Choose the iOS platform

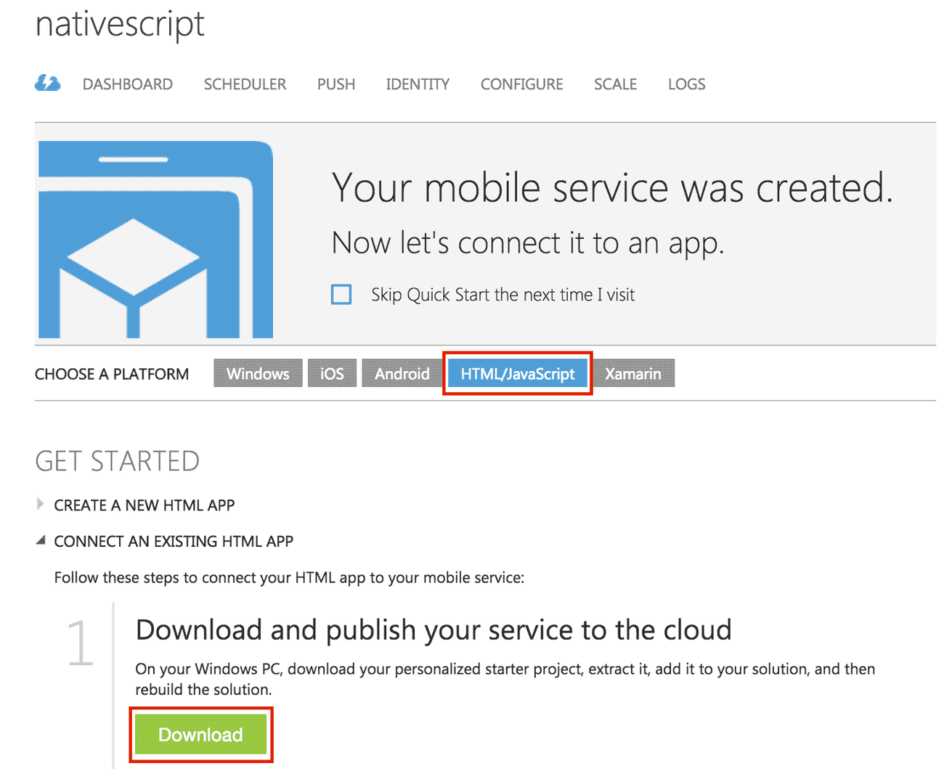point(332,373)
